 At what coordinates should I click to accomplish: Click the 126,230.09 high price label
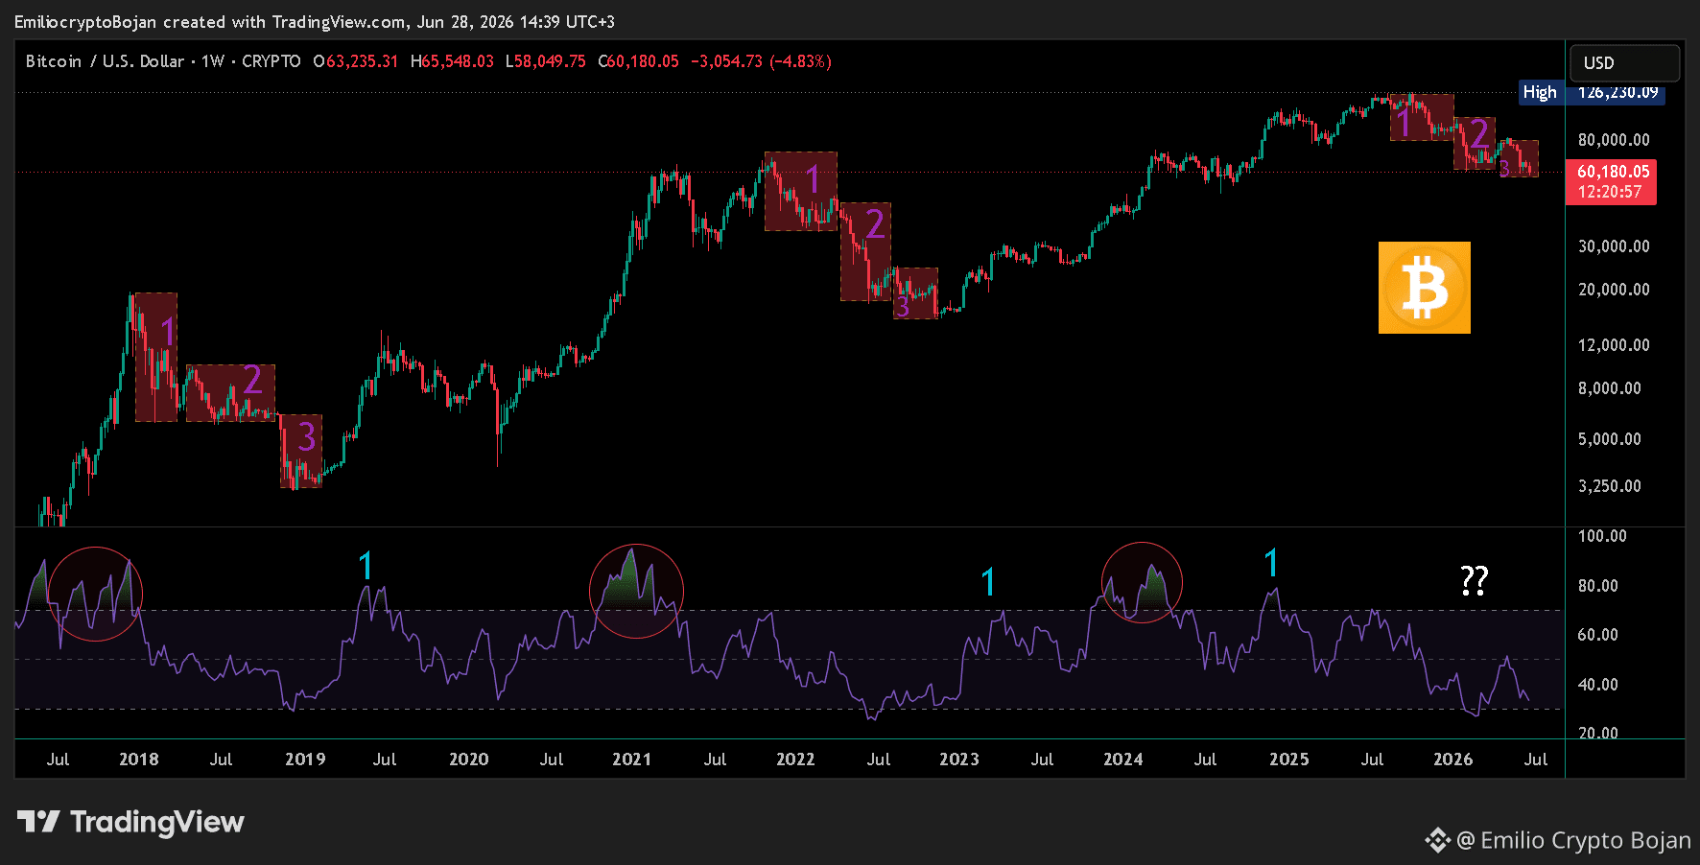point(1617,92)
